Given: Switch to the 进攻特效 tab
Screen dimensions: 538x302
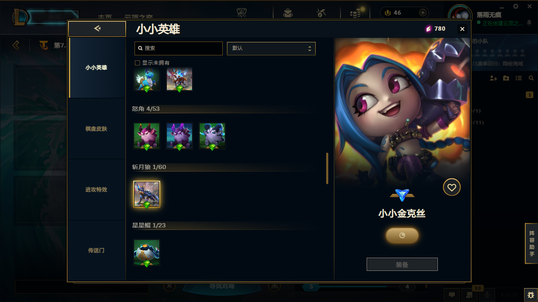Looking at the screenshot, I should coord(97,190).
